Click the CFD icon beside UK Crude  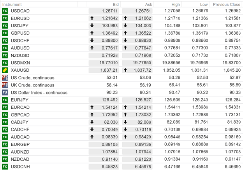(5, 85)
